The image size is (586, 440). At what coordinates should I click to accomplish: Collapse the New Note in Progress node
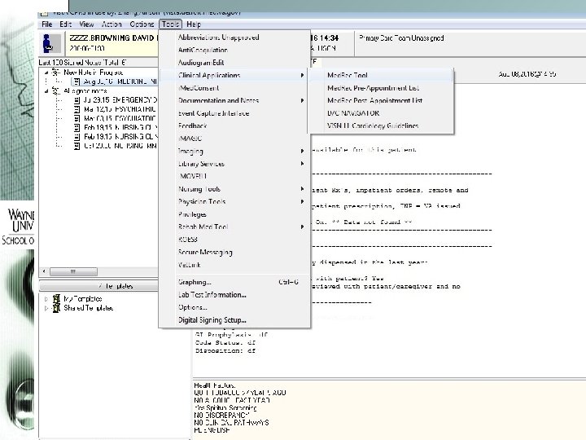click(x=46, y=73)
